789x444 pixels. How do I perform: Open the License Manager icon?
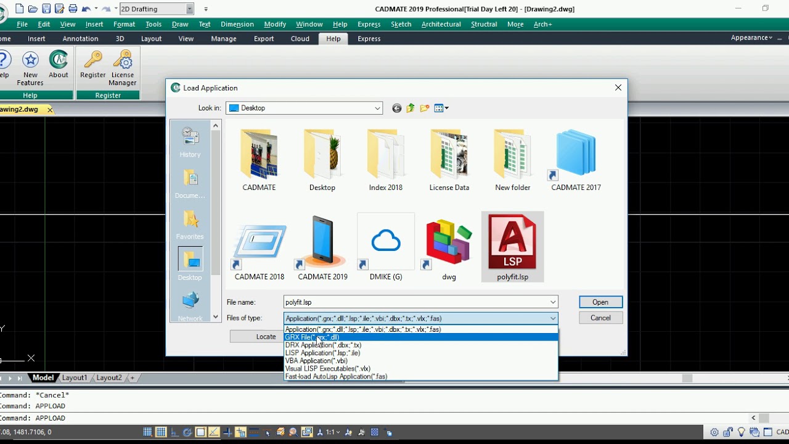tap(123, 68)
